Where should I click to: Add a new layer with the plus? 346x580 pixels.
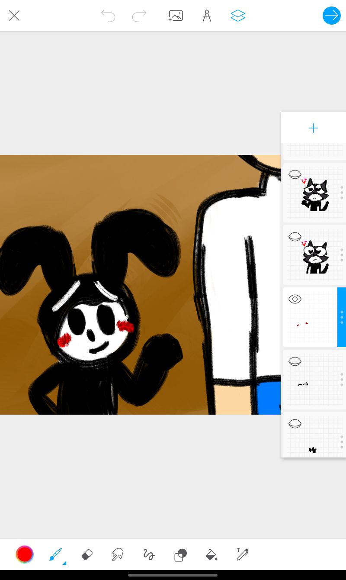313,128
